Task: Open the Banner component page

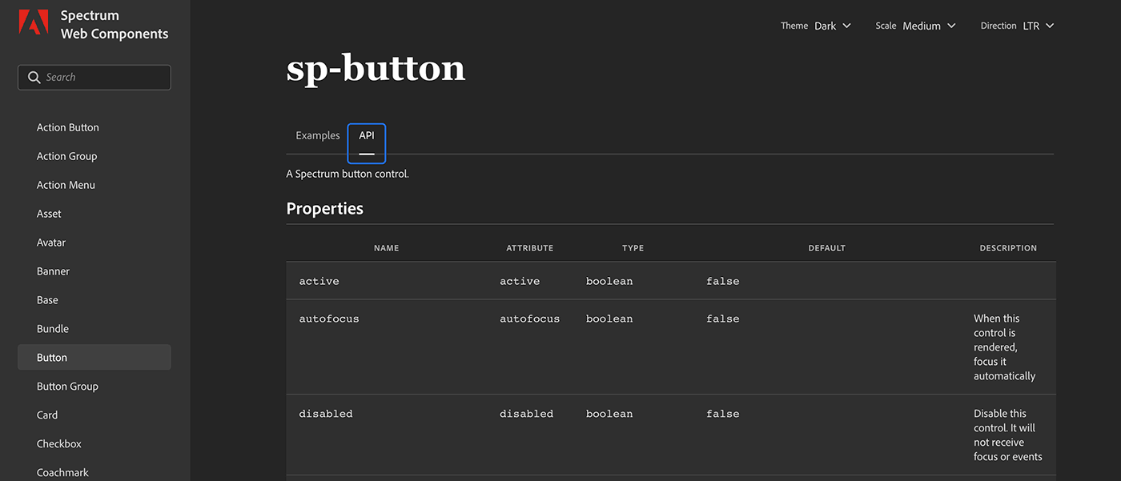Action: tap(54, 271)
